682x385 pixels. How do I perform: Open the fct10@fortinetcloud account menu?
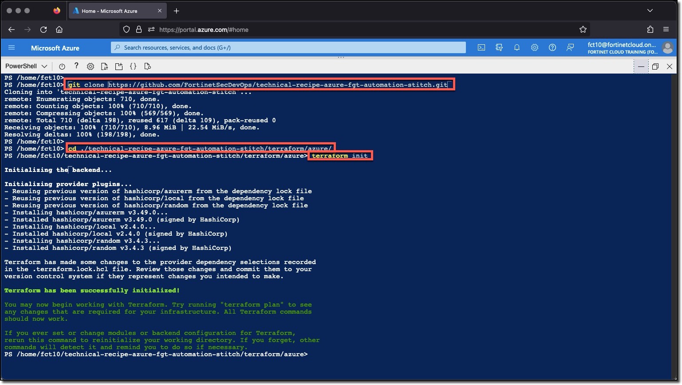622,48
